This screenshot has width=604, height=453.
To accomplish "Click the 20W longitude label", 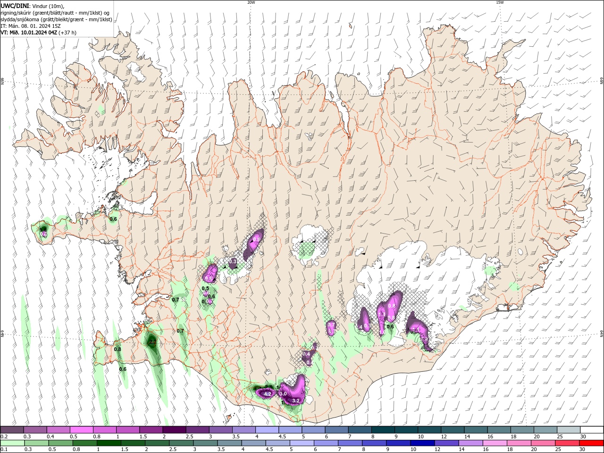I will [251, 2].
